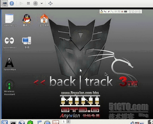
Task: Toggle fullscreen with the move-arrows icon
Action: point(50,3)
